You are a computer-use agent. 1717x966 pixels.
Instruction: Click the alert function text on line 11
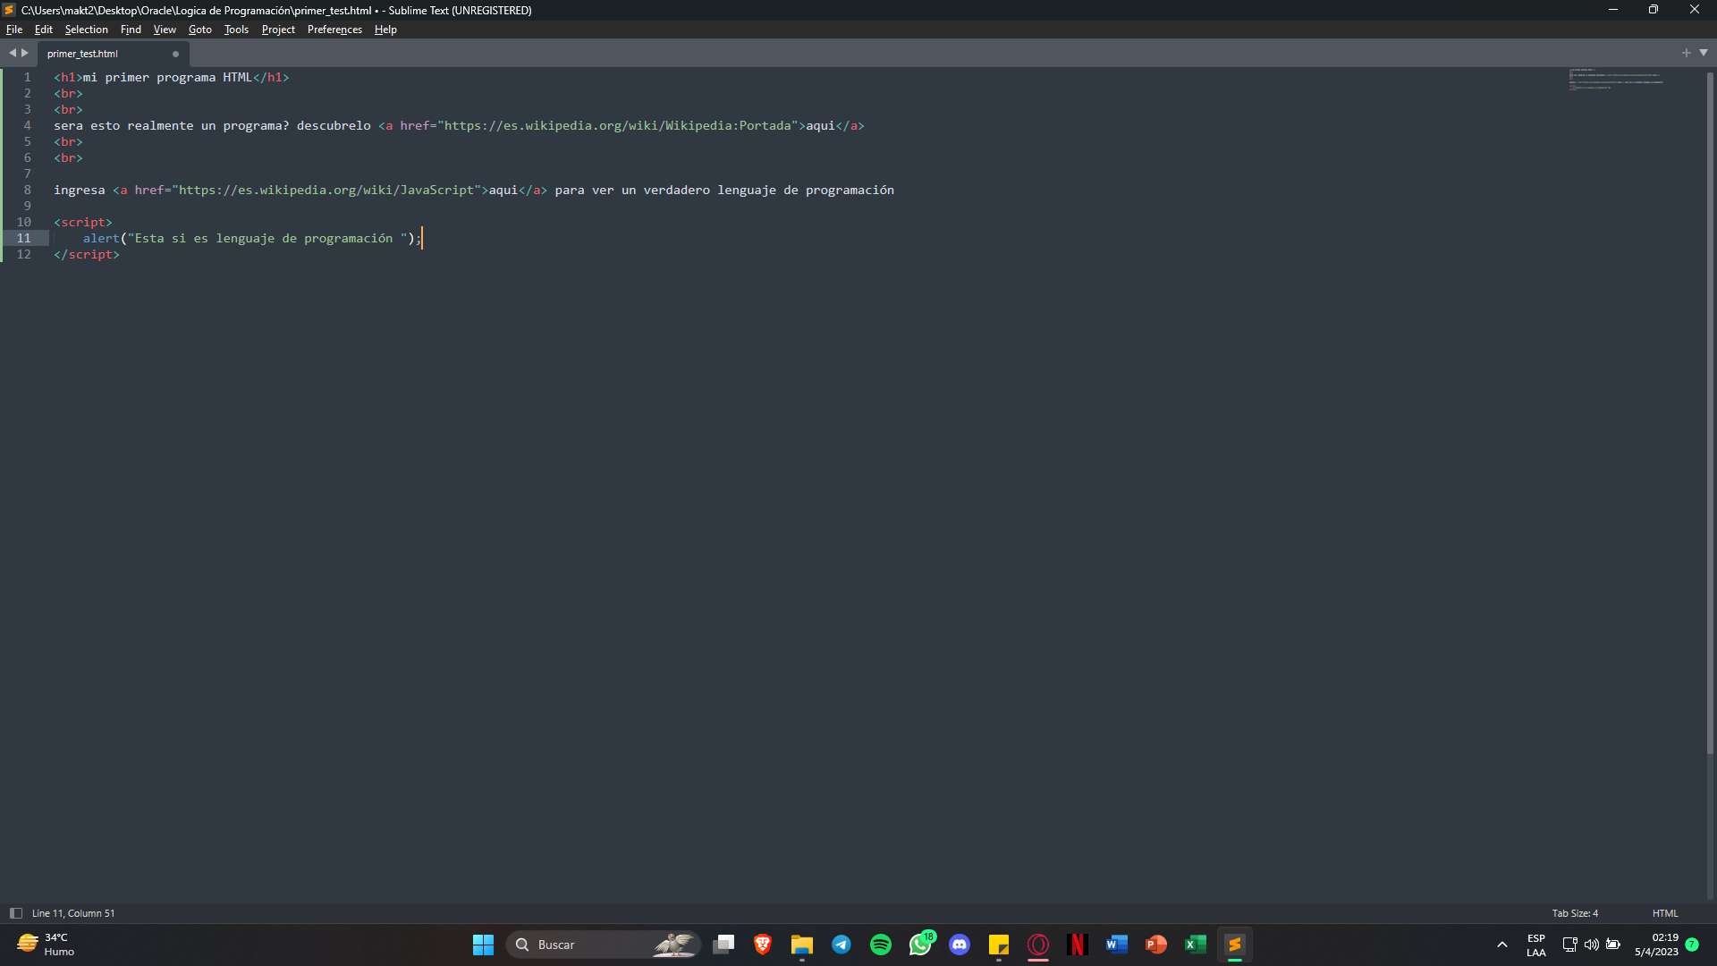click(x=101, y=238)
